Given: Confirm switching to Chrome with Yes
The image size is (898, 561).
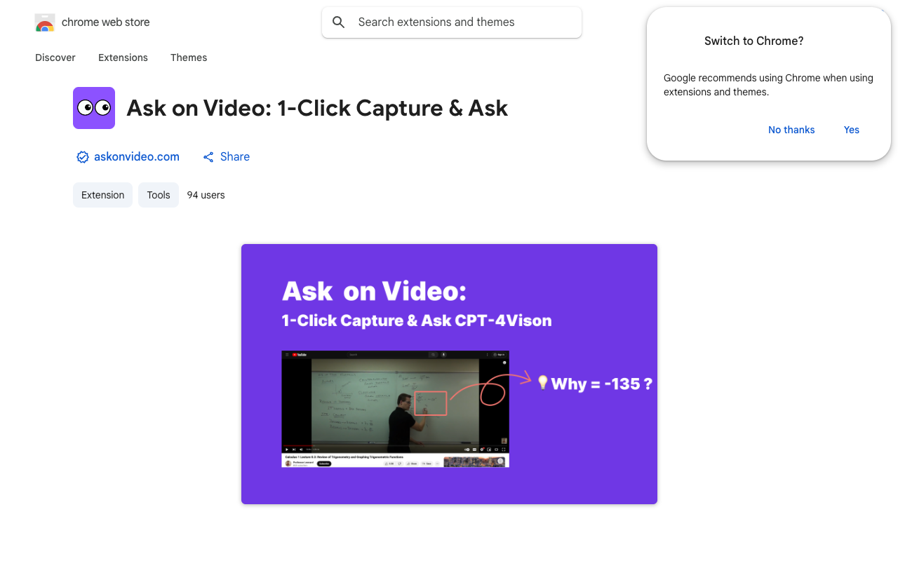Looking at the screenshot, I should click(x=852, y=130).
